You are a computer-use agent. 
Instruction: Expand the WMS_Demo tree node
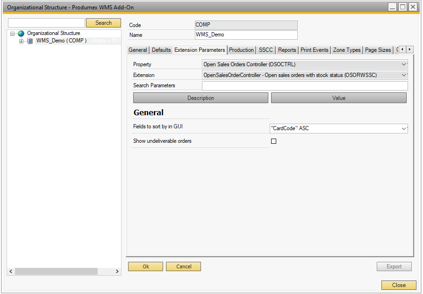[x=21, y=41]
